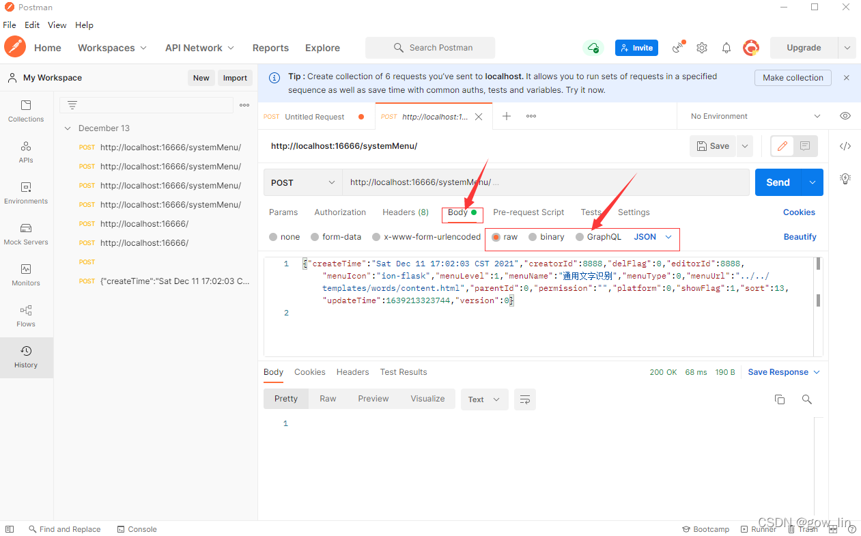Viewport: 861px width, 536px height.
Task: Open environment quick look eye icon
Action: pyautogui.click(x=845, y=116)
